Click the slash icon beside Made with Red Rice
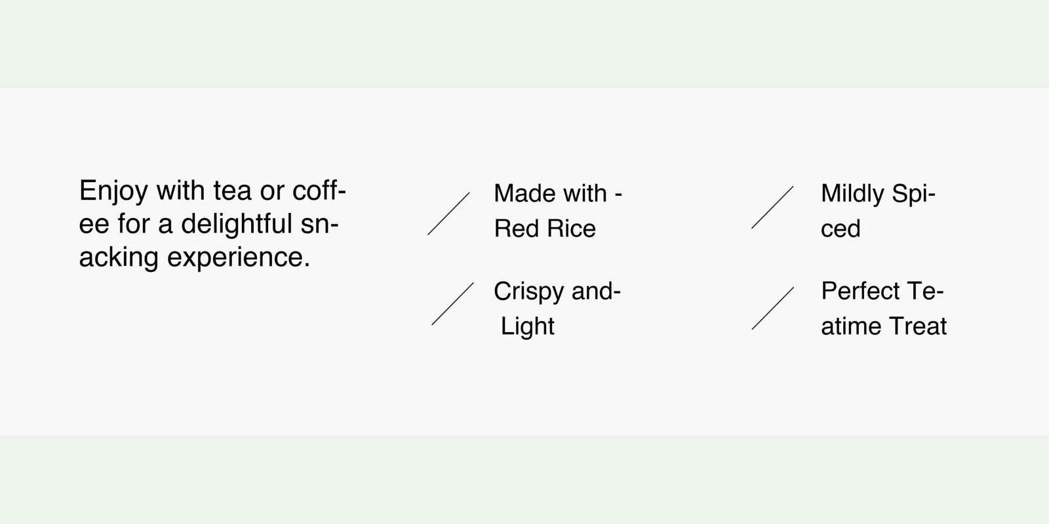 [448, 214]
